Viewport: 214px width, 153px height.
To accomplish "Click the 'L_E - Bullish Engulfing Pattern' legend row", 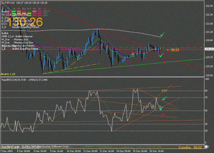I will point(20,49).
